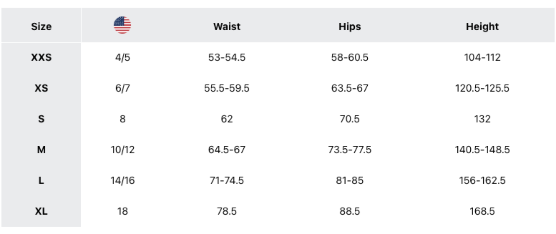Select the XXS size row label
This screenshot has width=556, height=234.
41,57
